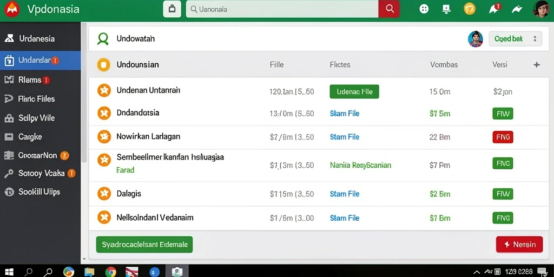Click the yellow circle icon beside Undounsian
Viewport: 554px width, 277px height.
(x=103, y=65)
